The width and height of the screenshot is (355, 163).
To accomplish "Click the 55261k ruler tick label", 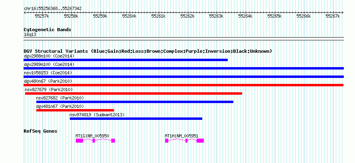I will click(158, 16).
